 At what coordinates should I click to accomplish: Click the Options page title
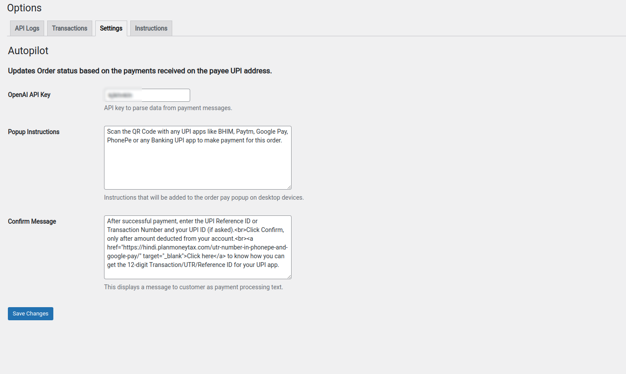(24, 8)
